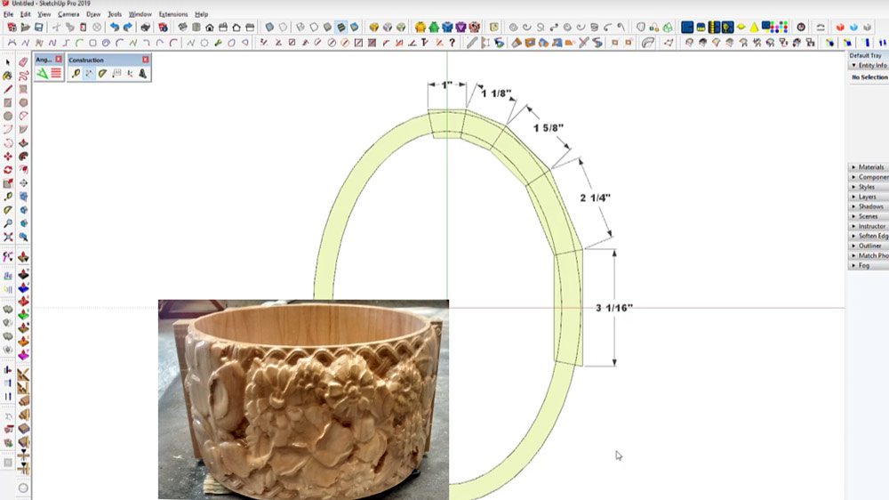Click the Print icon
The image size is (889, 500).
pos(145,28)
